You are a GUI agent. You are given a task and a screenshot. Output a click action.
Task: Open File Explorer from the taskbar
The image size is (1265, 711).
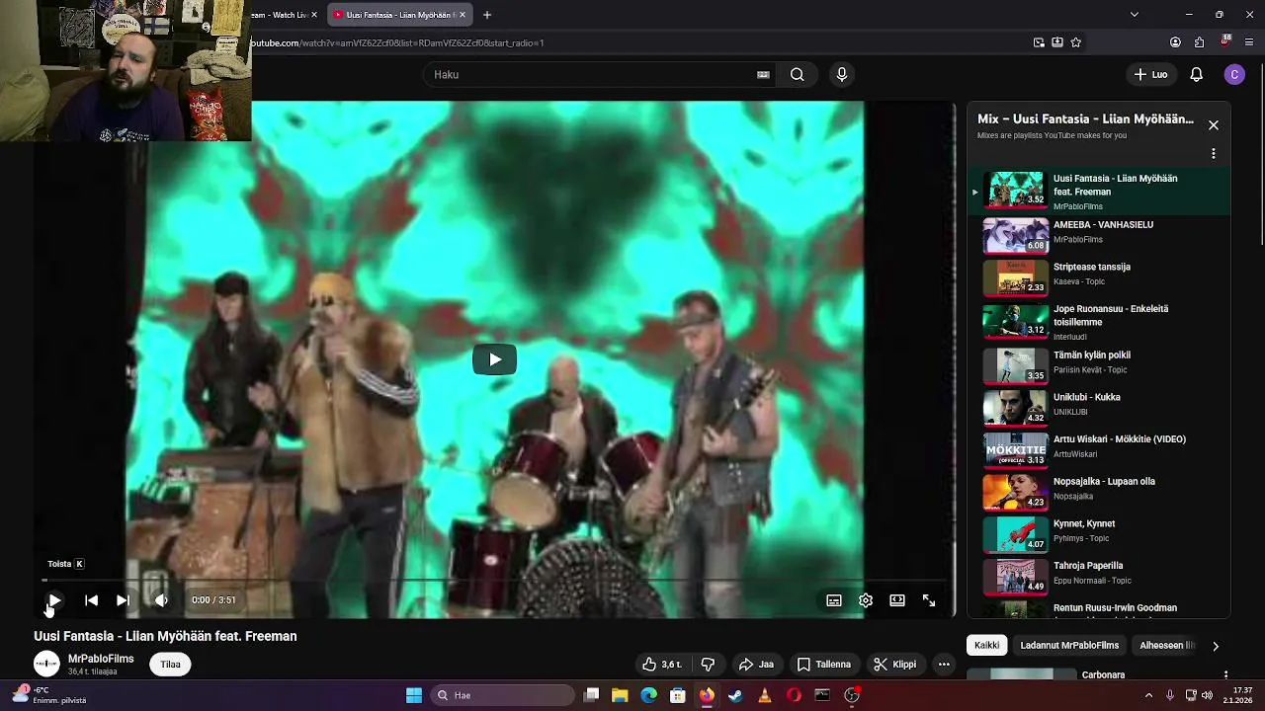(620, 695)
